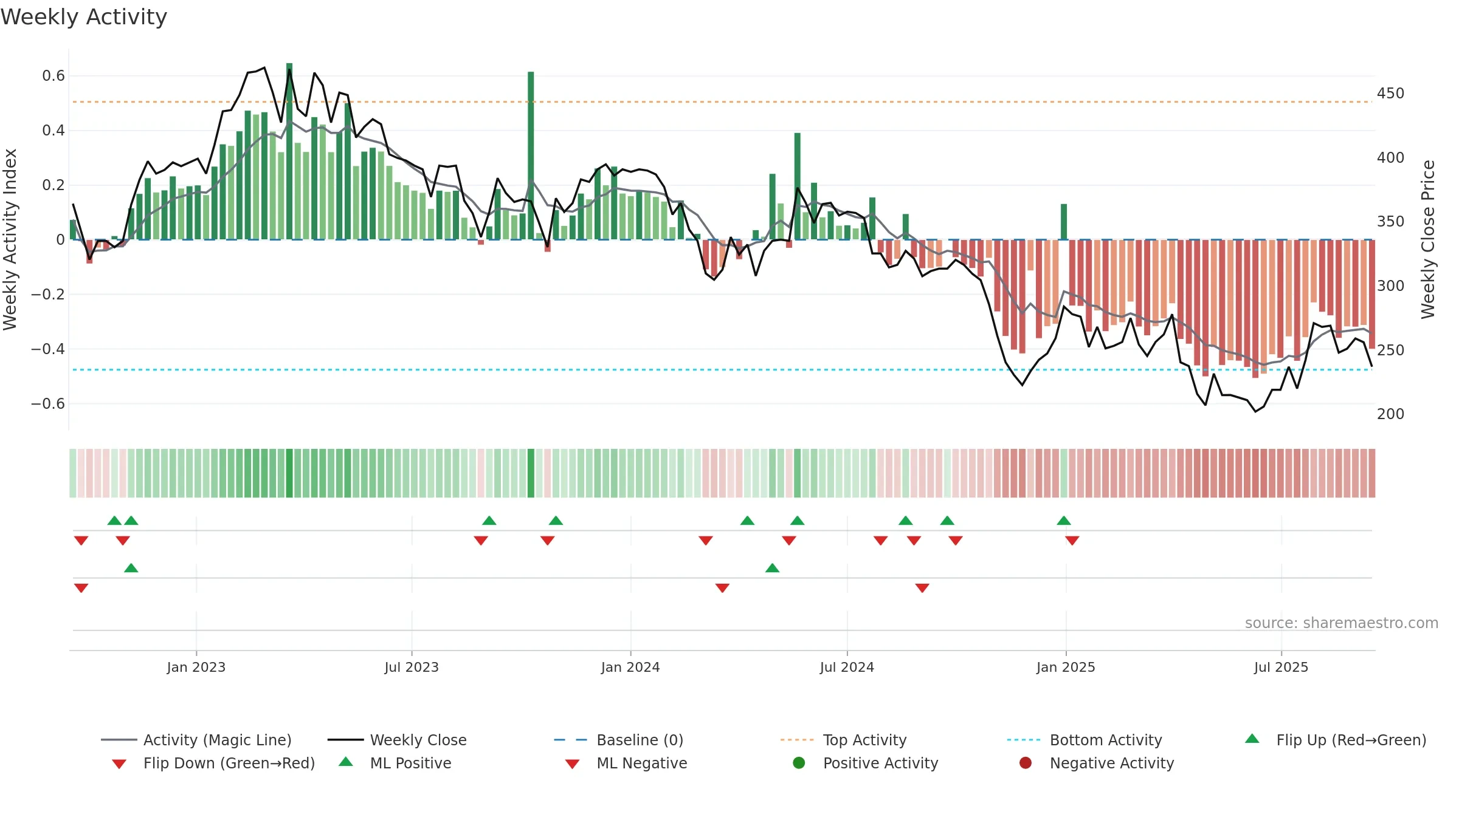The height and width of the screenshot is (820, 1459).
Task: Click the 450 price axis label
Action: coord(1391,94)
